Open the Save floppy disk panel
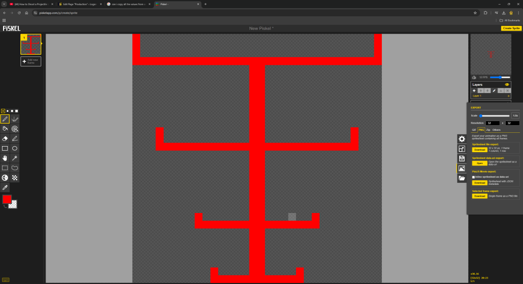Screen dimensions: 523x284 [x=462, y=158]
